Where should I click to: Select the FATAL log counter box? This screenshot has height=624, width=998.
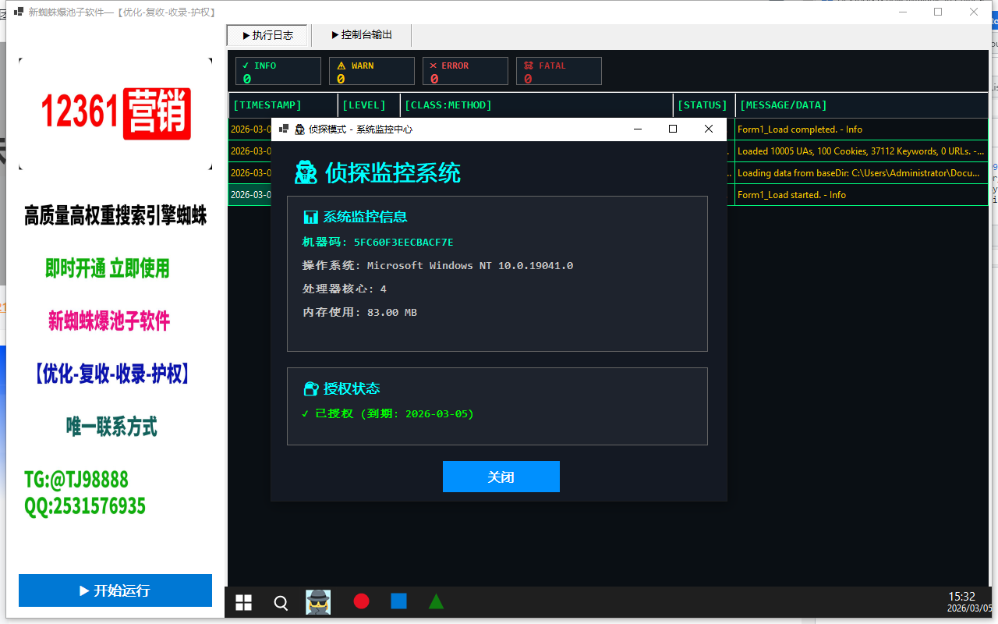click(558, 71)
